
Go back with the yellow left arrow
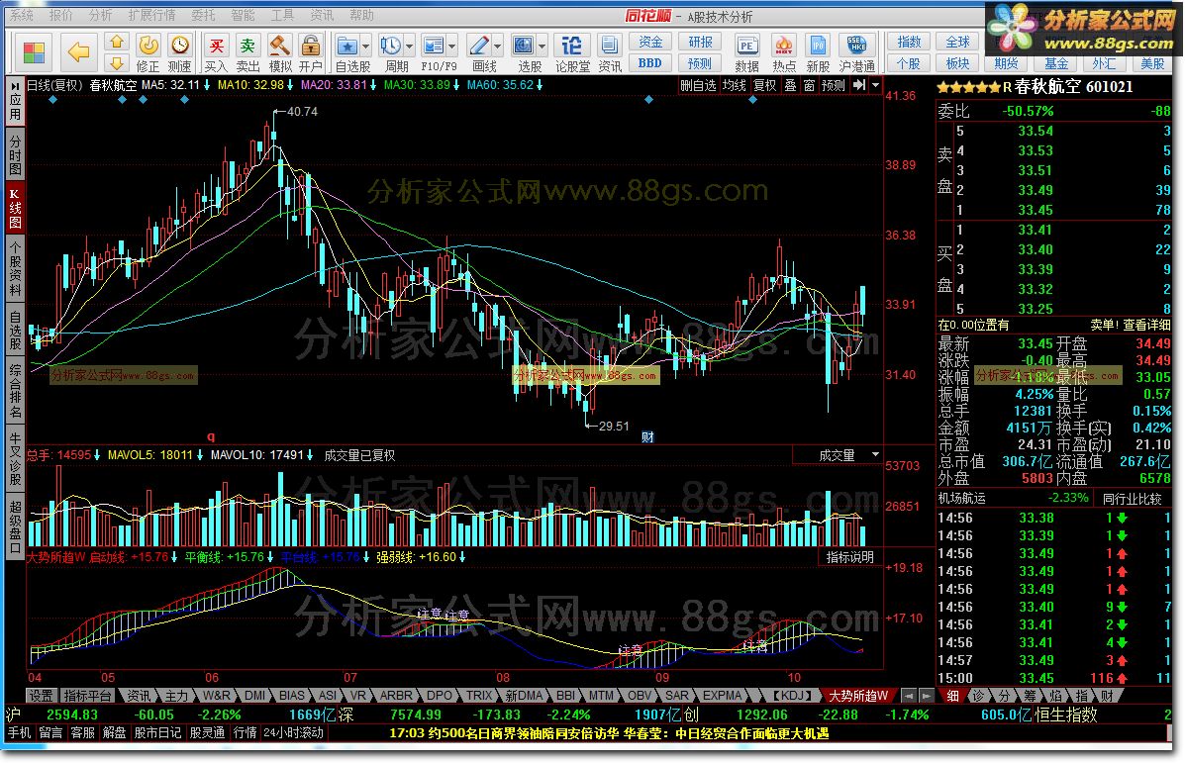point(78,52)
